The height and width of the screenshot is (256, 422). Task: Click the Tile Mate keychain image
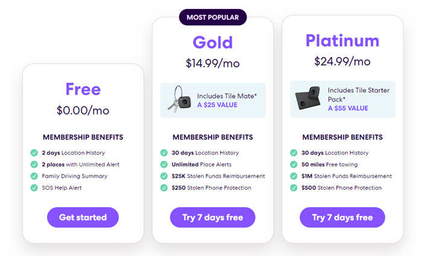point(179,99)
